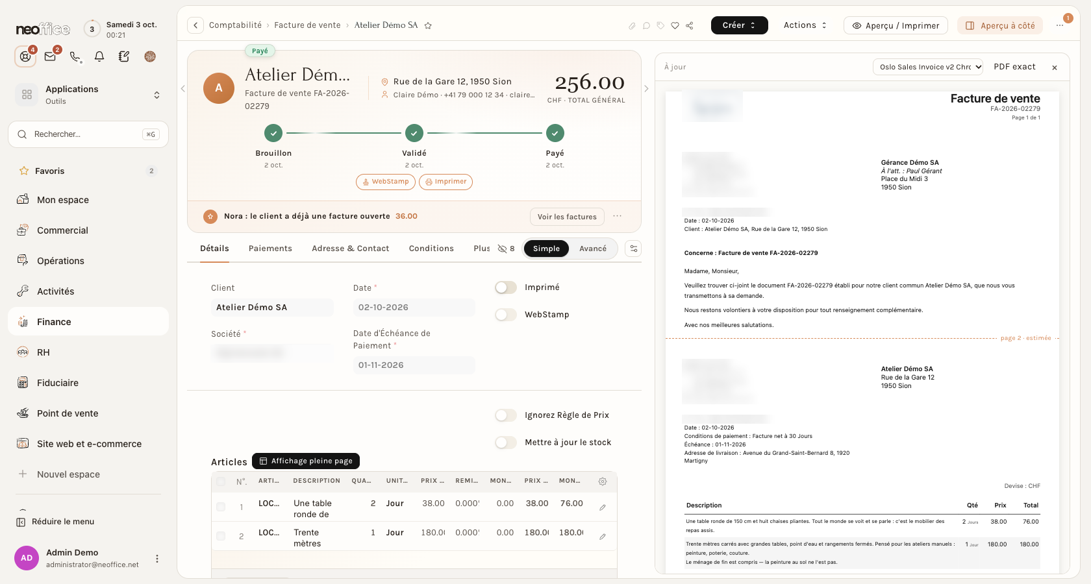
Task: Toggle the WebStamp switch
Action: tap(506, 315)
